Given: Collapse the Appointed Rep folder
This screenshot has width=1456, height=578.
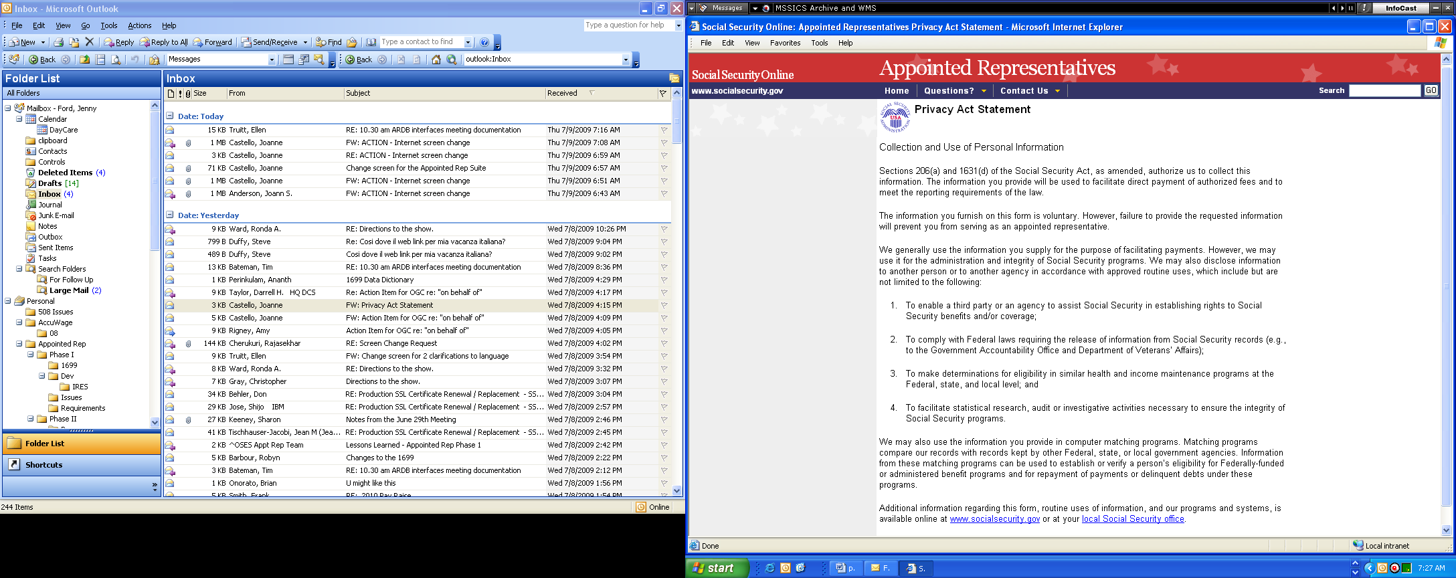Looking at the screenshot, I should [19, 344].
